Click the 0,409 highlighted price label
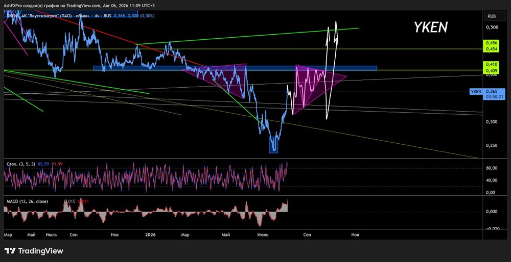This screenshot has width=511, height=262. click(x=492, y=70)
